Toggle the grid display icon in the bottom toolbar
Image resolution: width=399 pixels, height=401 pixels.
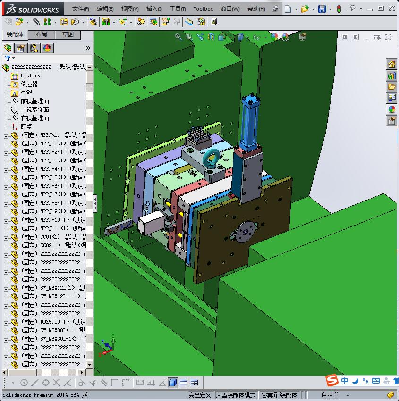[x=151, y=383]
